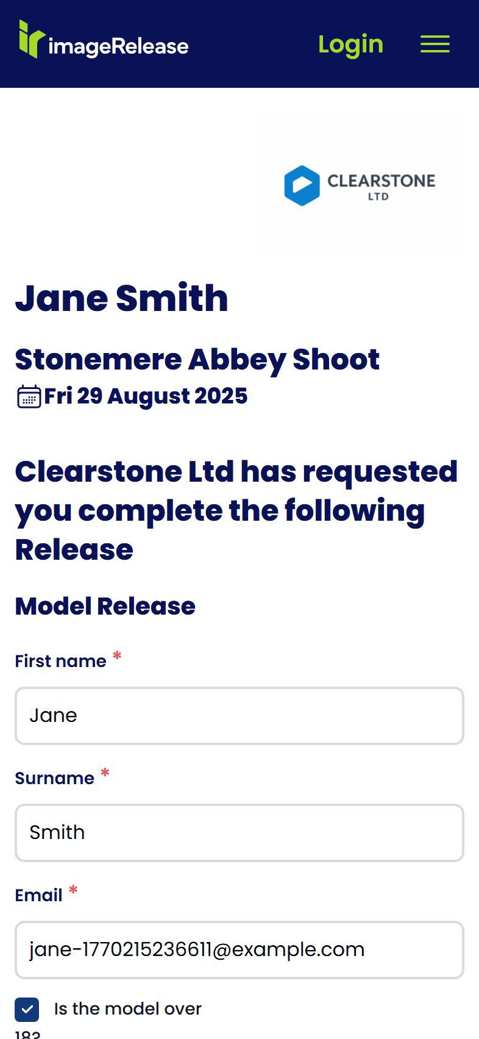Click the calendar icon beside the date
This screenshot has width=479, height=1039.
tap(29, 396)
